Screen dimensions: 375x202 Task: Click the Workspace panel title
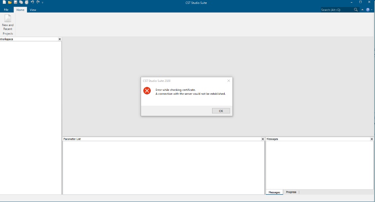coord(7,39)
